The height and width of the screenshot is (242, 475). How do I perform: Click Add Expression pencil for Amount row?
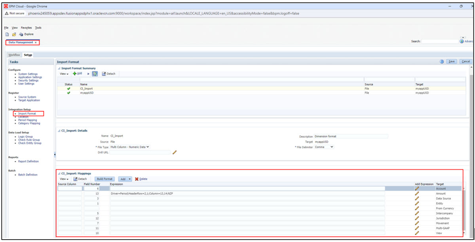416,194
